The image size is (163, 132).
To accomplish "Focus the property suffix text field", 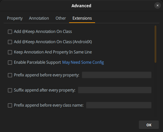I will (x=115, y=90).
